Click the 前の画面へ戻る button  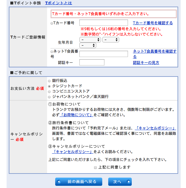pos(79,182)
